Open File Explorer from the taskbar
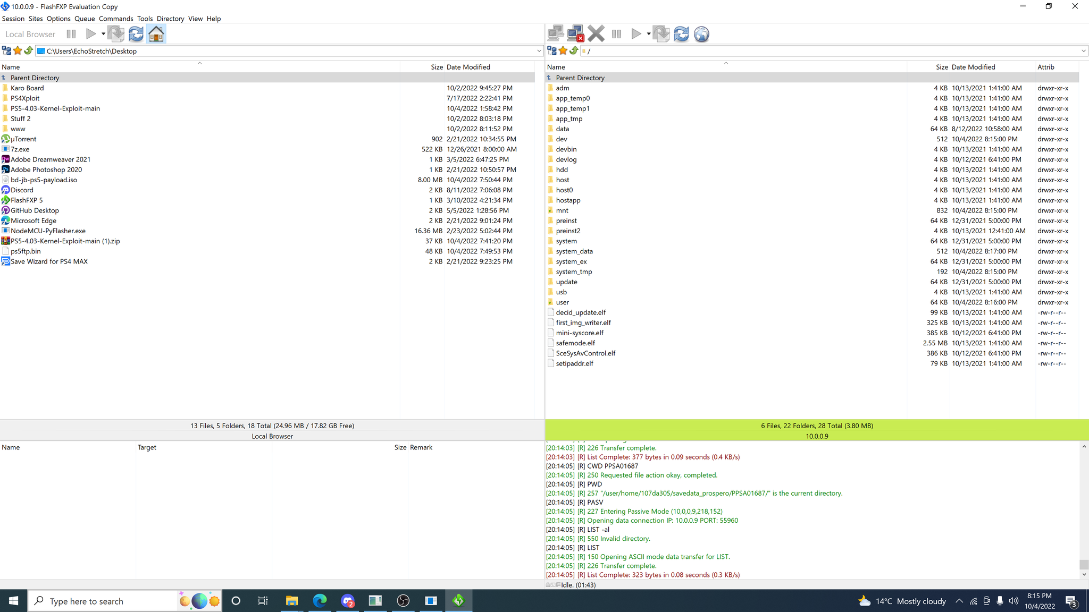Screen dimensions: 1089x612 [292, 601]
